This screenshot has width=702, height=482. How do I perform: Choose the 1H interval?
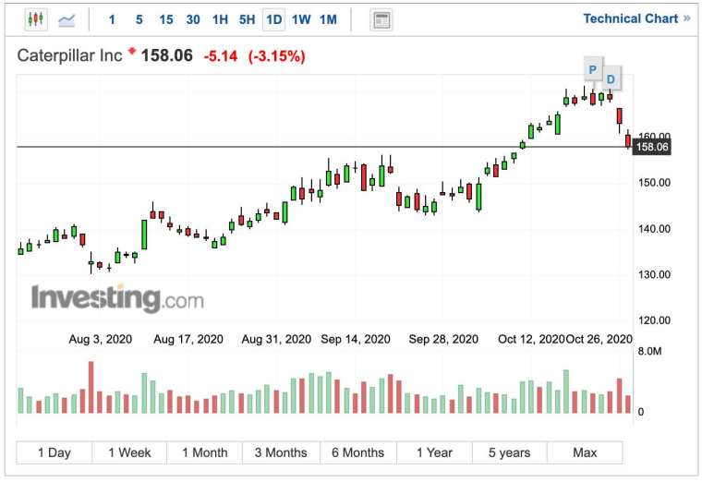click(220, 19)
